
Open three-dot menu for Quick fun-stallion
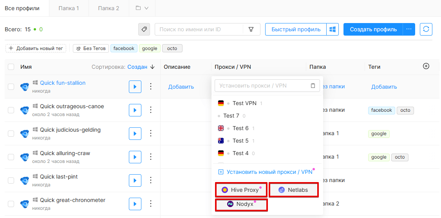(151, 86)
